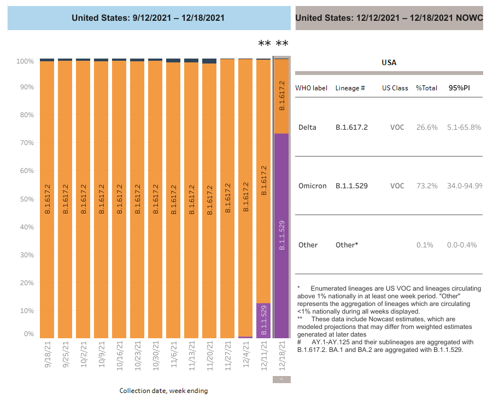Click the 'Lineage #' column header
Screen dimensions: 499x399
tap(350, 88)
